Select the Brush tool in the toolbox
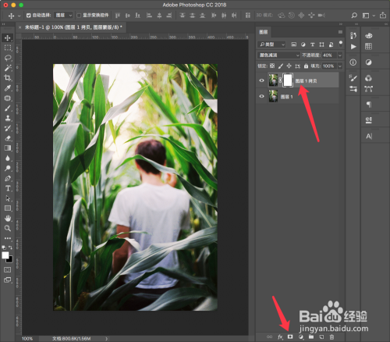Viewport: 390px width, 342px height. coord(8,108)
